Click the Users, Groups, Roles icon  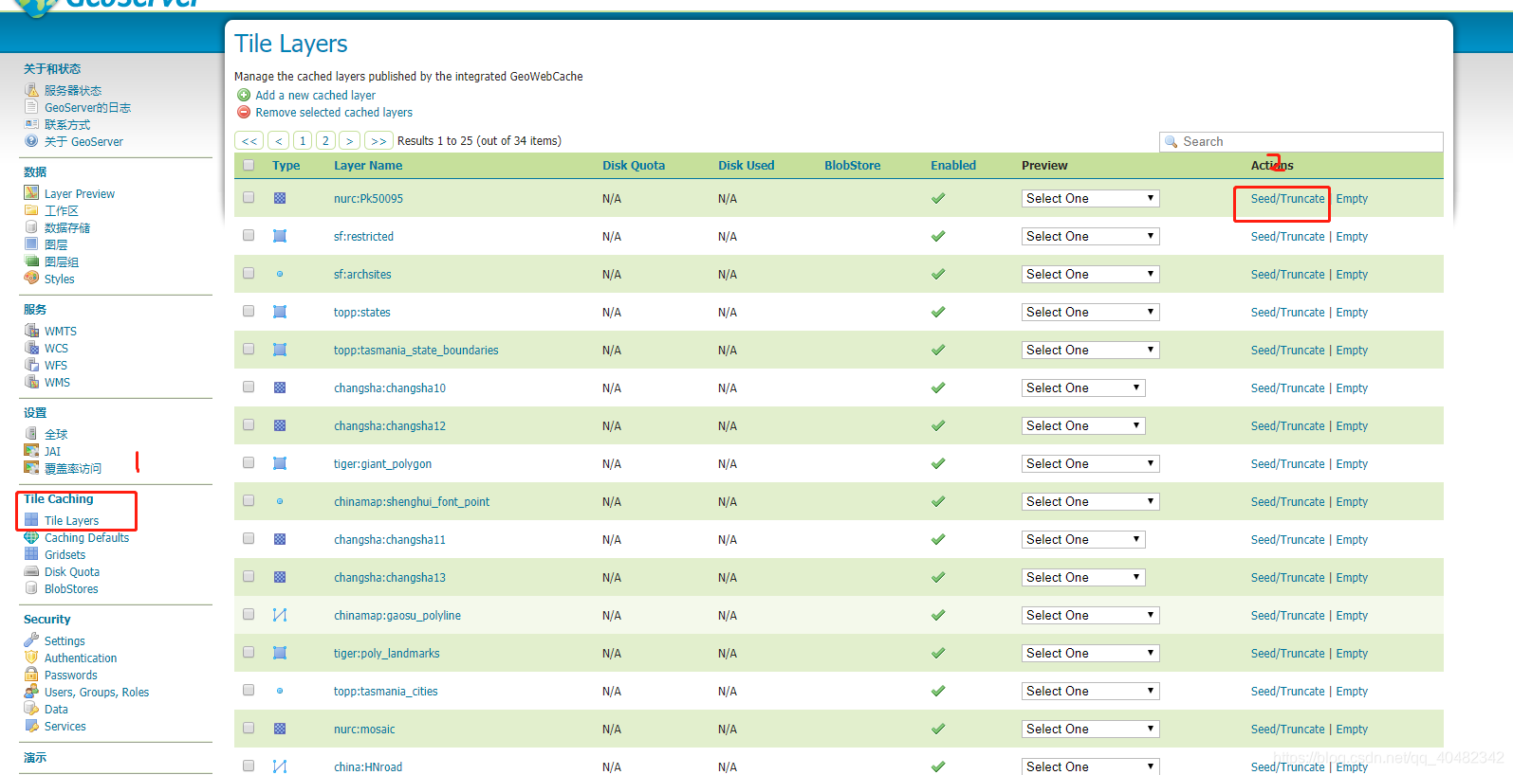(31, 692)
